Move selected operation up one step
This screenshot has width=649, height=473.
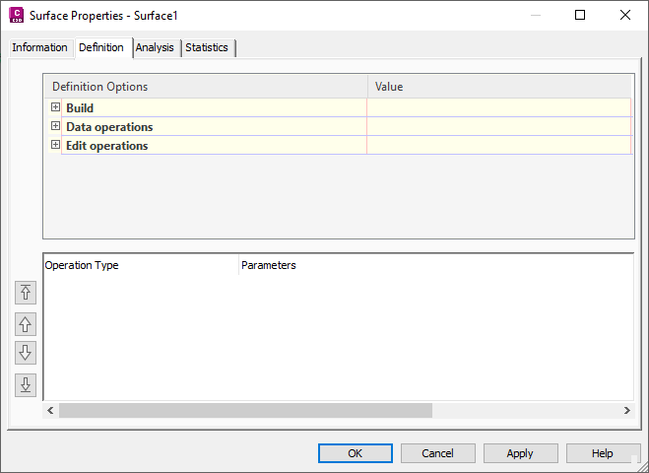point(26,324)
